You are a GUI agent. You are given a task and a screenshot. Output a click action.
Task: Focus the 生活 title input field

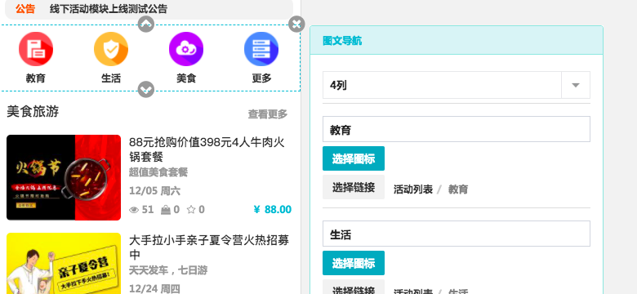tap(457, 234)
